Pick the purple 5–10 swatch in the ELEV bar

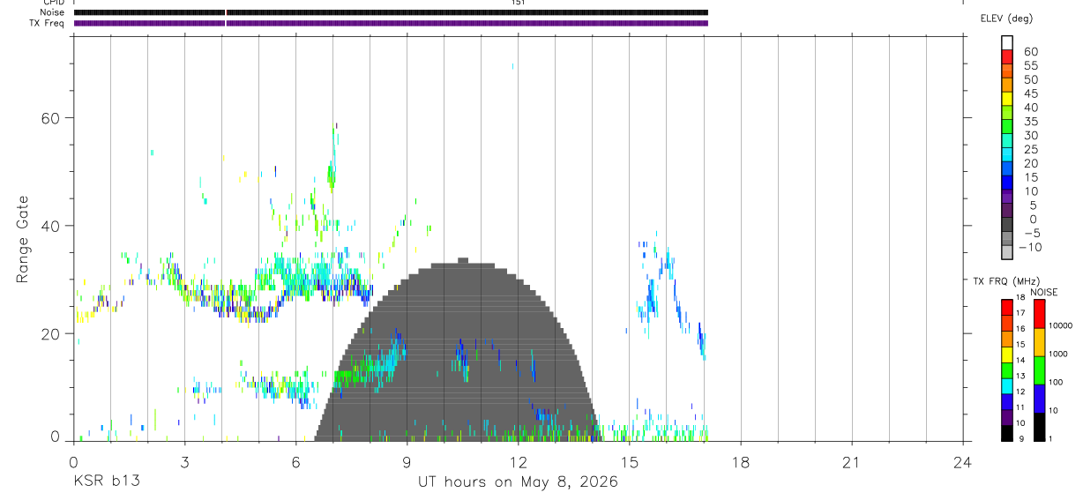[1007, 197]
